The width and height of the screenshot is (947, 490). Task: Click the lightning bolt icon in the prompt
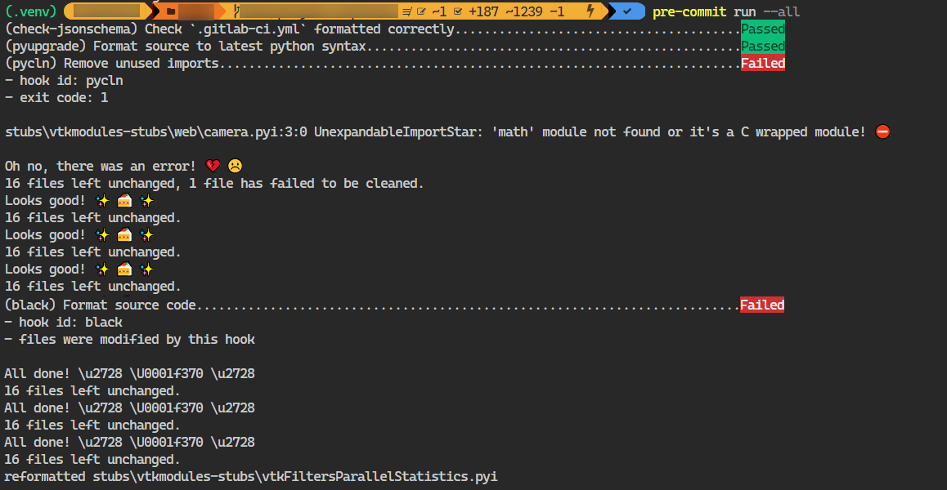[x=590, y=11]
